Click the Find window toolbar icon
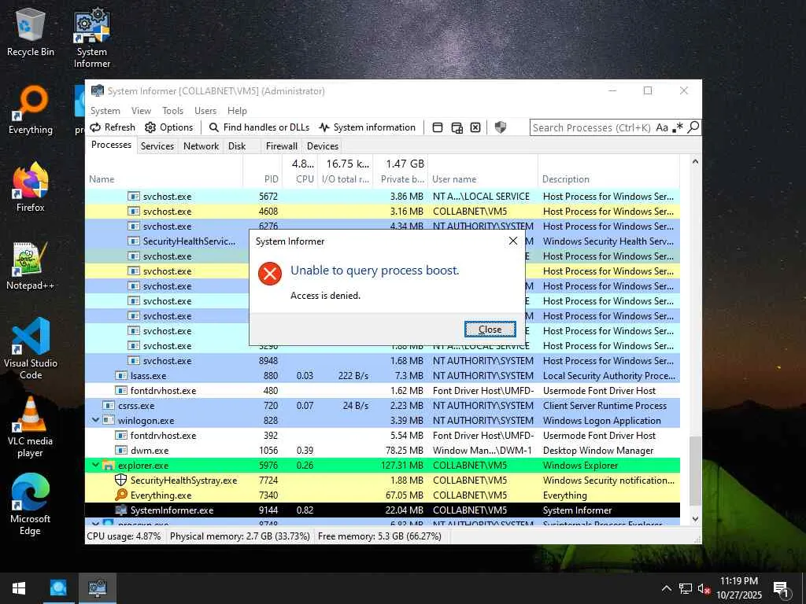The width and height of the screenshot is (806, 604). pos(438,127)
